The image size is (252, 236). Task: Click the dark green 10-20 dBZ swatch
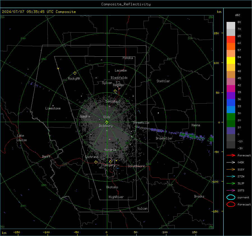pyautogui.click(x=231, y=124)
